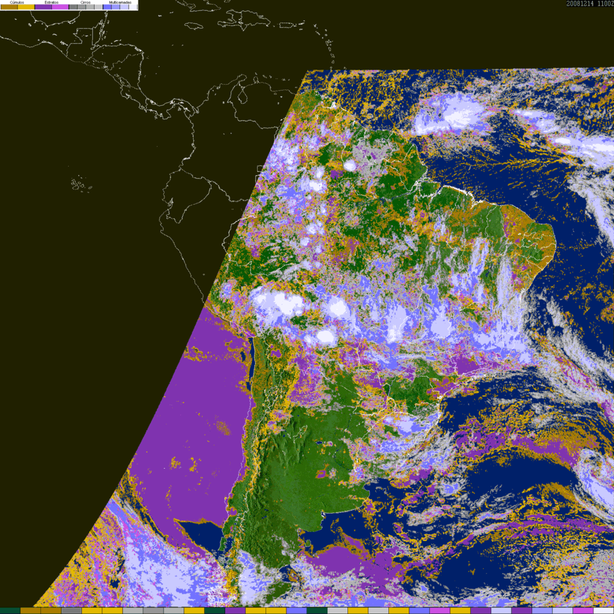Choose the near-white Multicamadas legend swatch
This screenshot has width=614, height=614.
pos(133,7)
